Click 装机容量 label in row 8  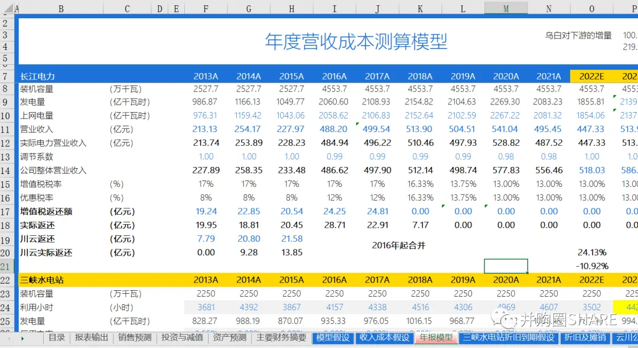(x=37, y=89)
